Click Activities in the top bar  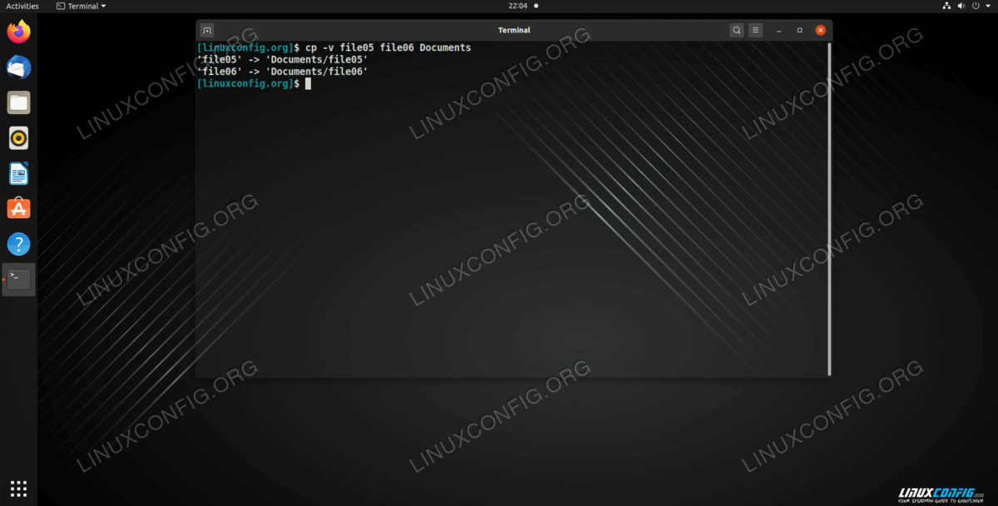tap(22, 6)
